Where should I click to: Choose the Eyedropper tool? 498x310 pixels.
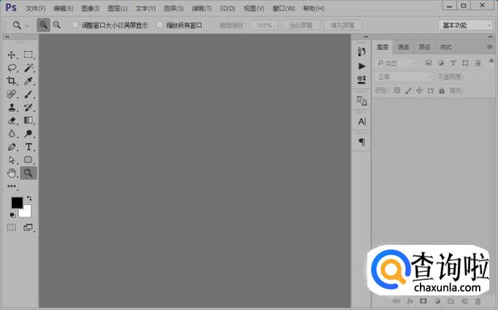coord(28,81)
